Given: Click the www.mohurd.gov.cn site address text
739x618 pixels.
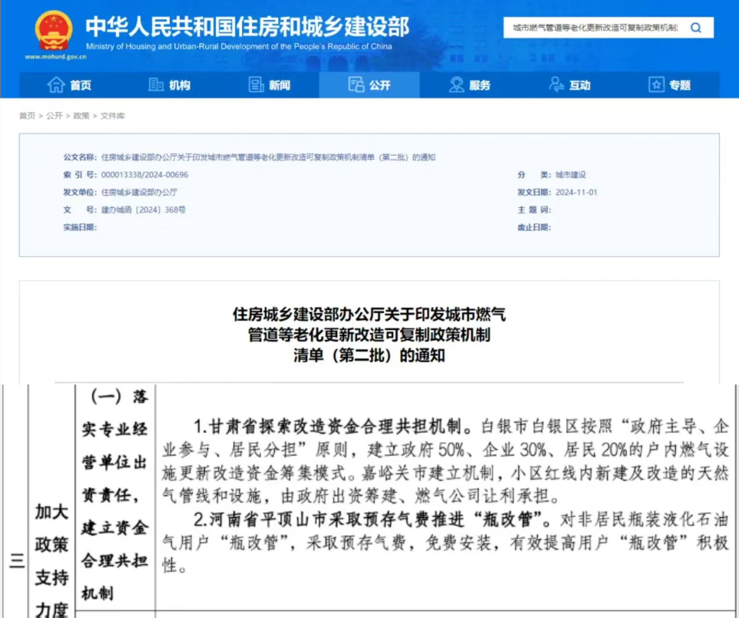Looking at the screenshot, I should [x=56, y=57].
